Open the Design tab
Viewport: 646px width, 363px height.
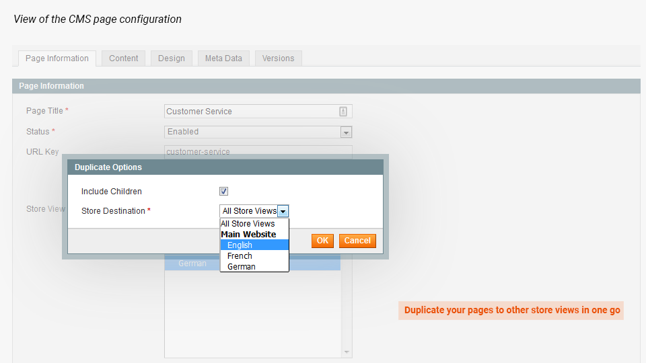click(x=172, y=58)
